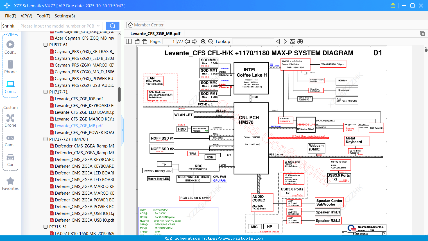Click the blue search magnifier button
428x241 pixels.
pyautogui.click(x=112, y=26)
